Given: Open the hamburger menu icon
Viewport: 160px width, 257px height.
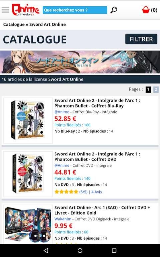Looking at the screenshot, I should [5, 10].
